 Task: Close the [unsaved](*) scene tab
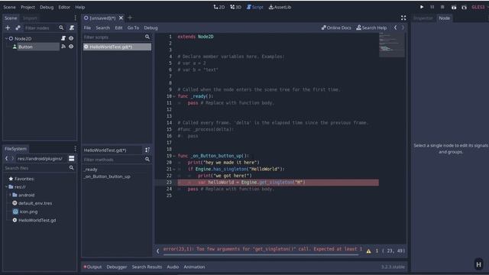pos(121,18)
